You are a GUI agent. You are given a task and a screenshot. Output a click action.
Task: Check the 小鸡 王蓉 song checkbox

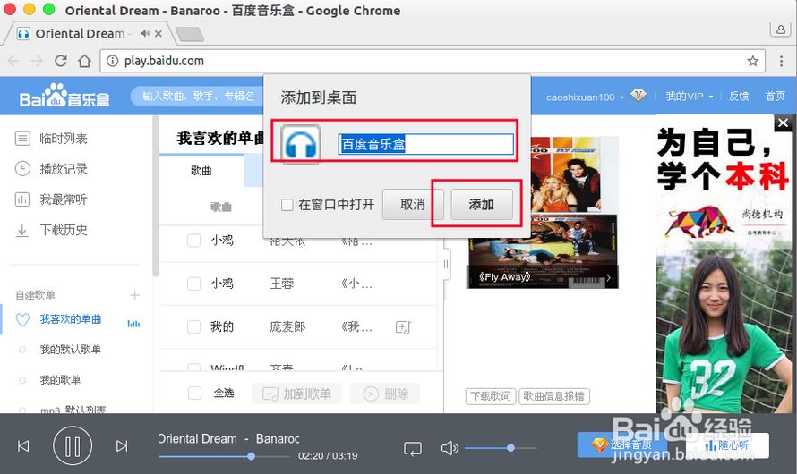pos(193,284)
